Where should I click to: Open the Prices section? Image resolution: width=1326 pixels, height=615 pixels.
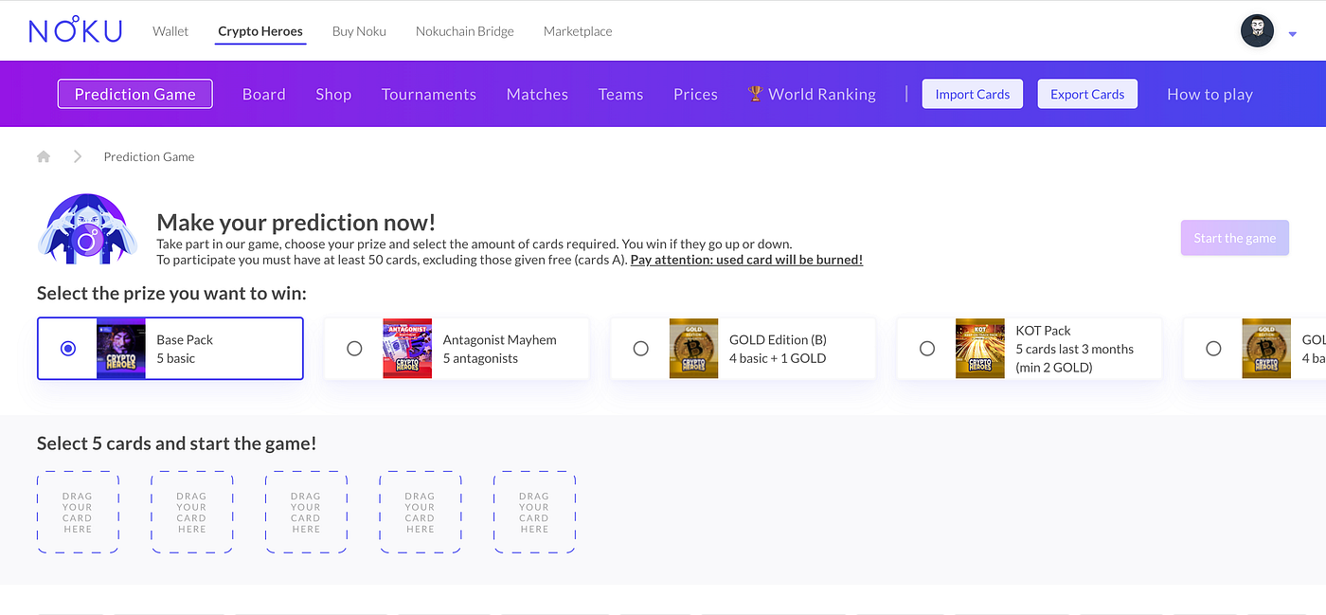click(695, 94)
